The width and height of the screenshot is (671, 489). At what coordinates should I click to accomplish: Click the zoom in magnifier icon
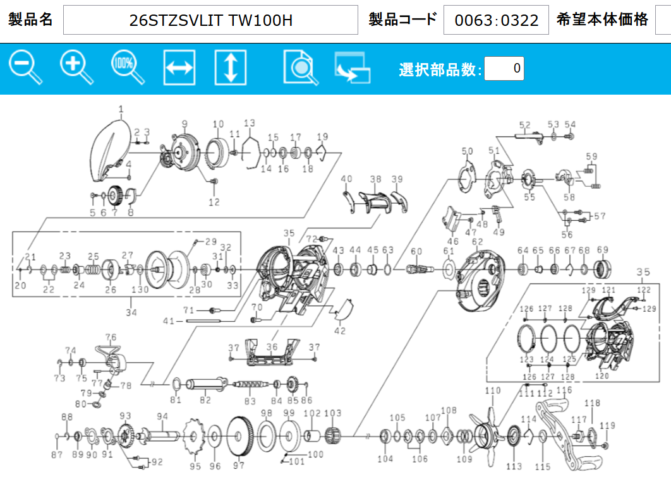[x=76, y=68]
